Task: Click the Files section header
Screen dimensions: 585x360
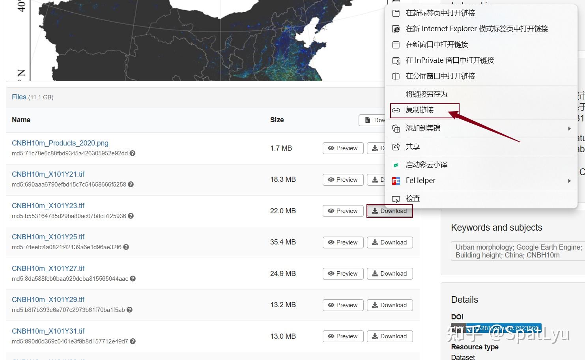Action: [x=19, y=97]
